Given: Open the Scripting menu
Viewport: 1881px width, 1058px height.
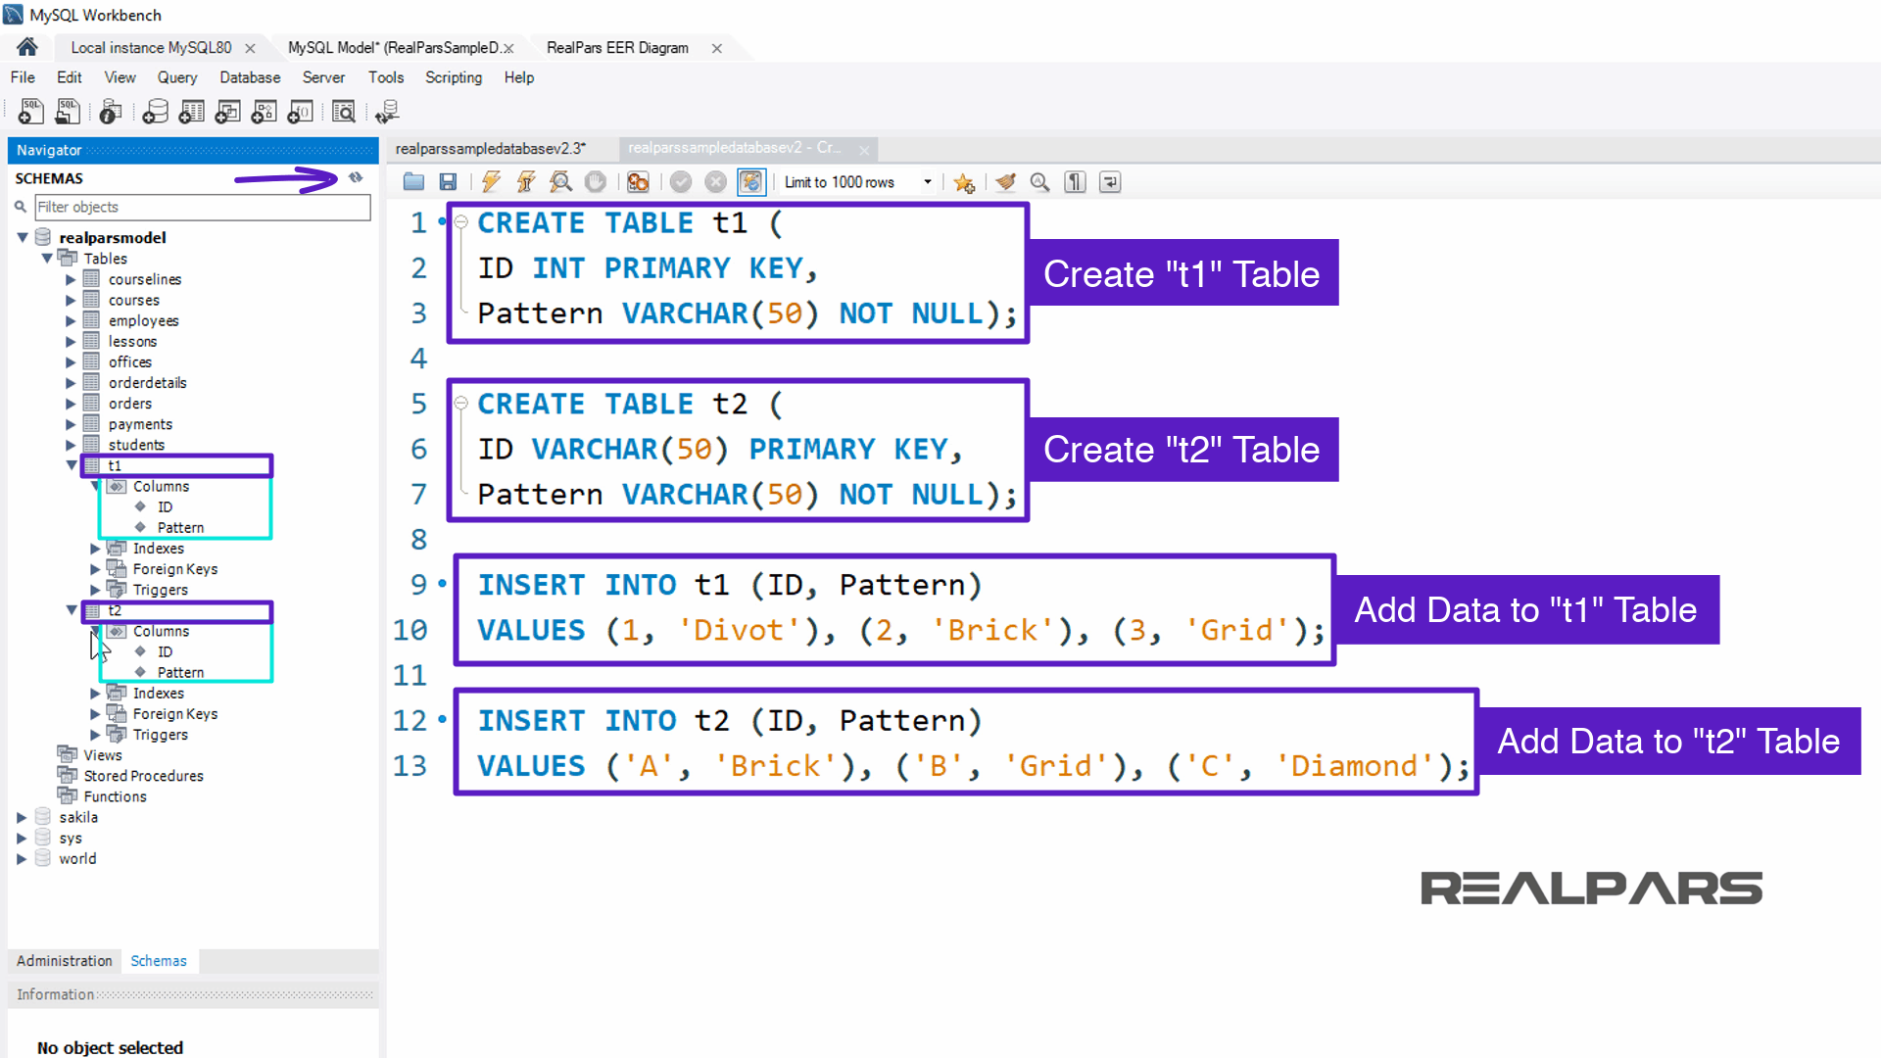Looking at the screenshot, I should coord(454,77).
